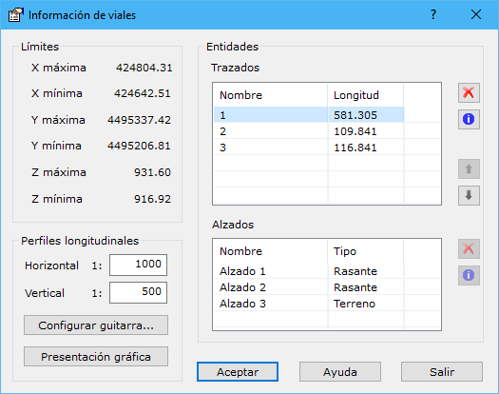Exit with Salir button
Viewport: 499px width, 394px height.
[442, 372]
